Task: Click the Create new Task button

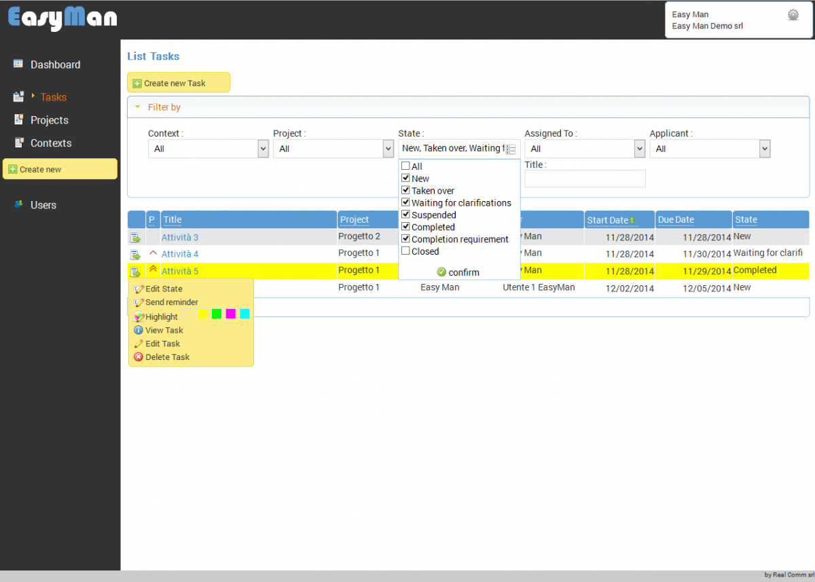Action: pos(179,83)
